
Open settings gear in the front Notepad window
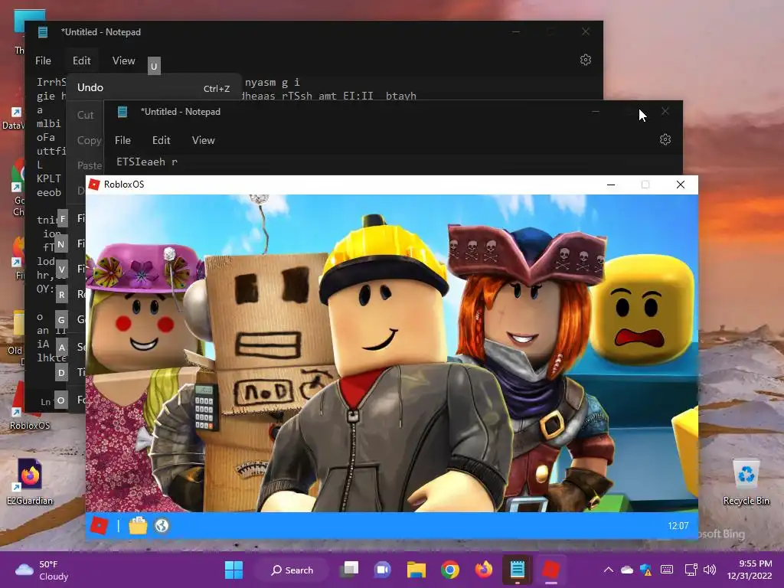(x=665, y=139)
